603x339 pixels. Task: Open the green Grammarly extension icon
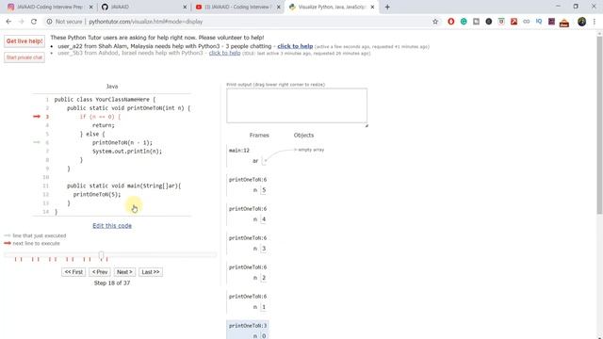click(x=464, y=22)
